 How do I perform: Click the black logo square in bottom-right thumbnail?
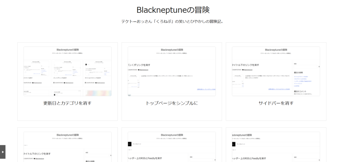(x=234, y=144)
